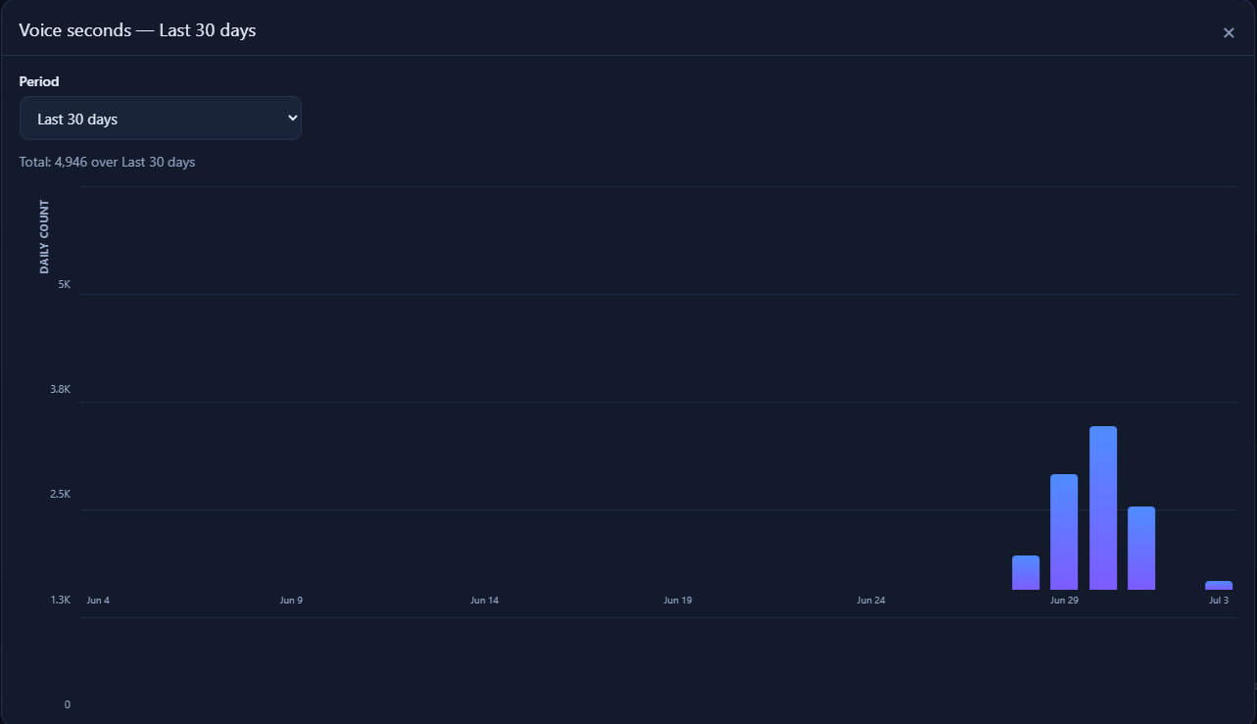The image size is (1257, 724).
Task: Select the tallest bar in the chart
Action: [1103, 507]
